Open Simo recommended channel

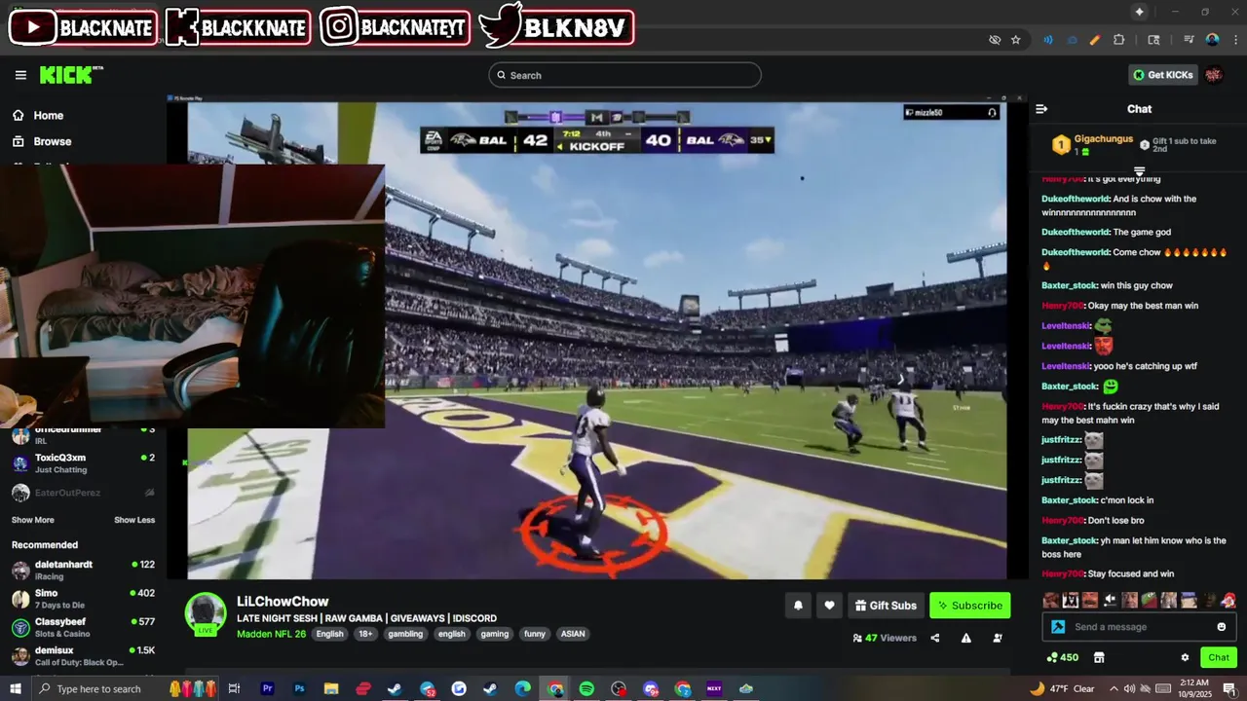pos(83,598)
